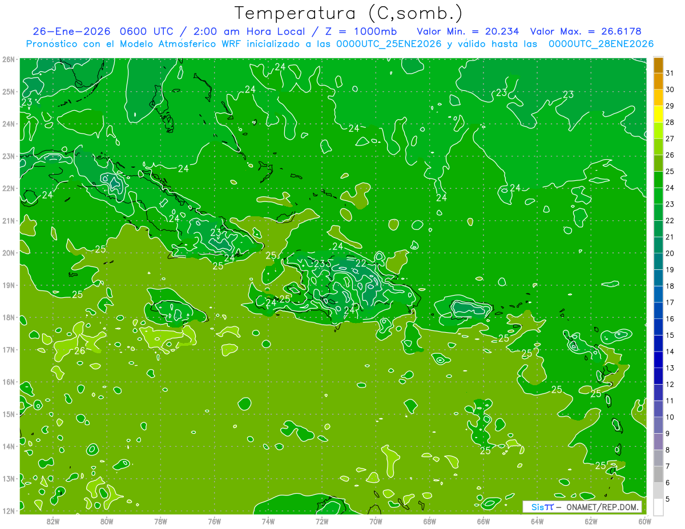Click the blue color bar segment between 16 and 17
Image resolution: width=685 pixels, height=529 pixels.
pyautogui.click(x=658, y=310)
